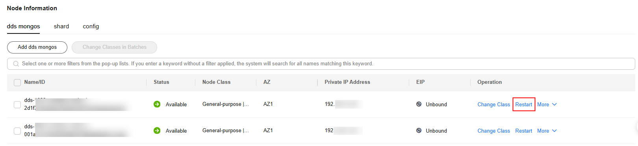Open Change Class for the first node
This screenshot has height=146, width=638.
coord(494,104)
